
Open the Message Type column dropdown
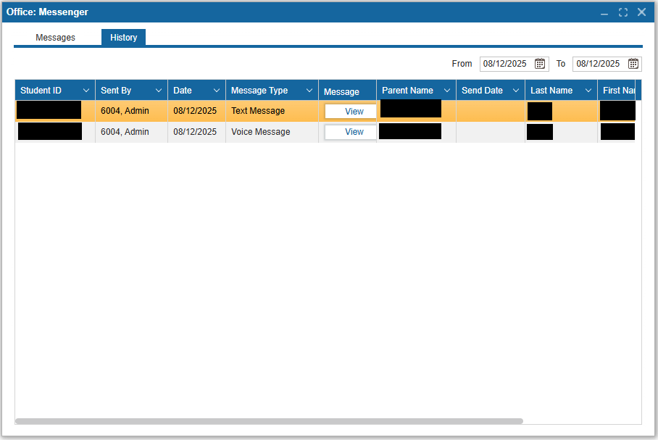(x=309, y=91)
